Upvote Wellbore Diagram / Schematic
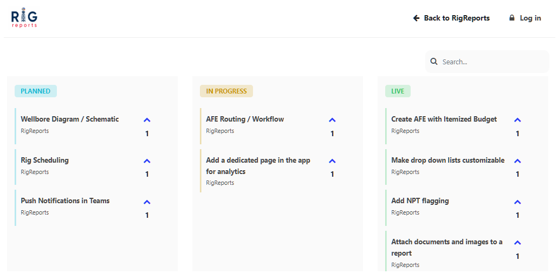 [x=147, y=120]
